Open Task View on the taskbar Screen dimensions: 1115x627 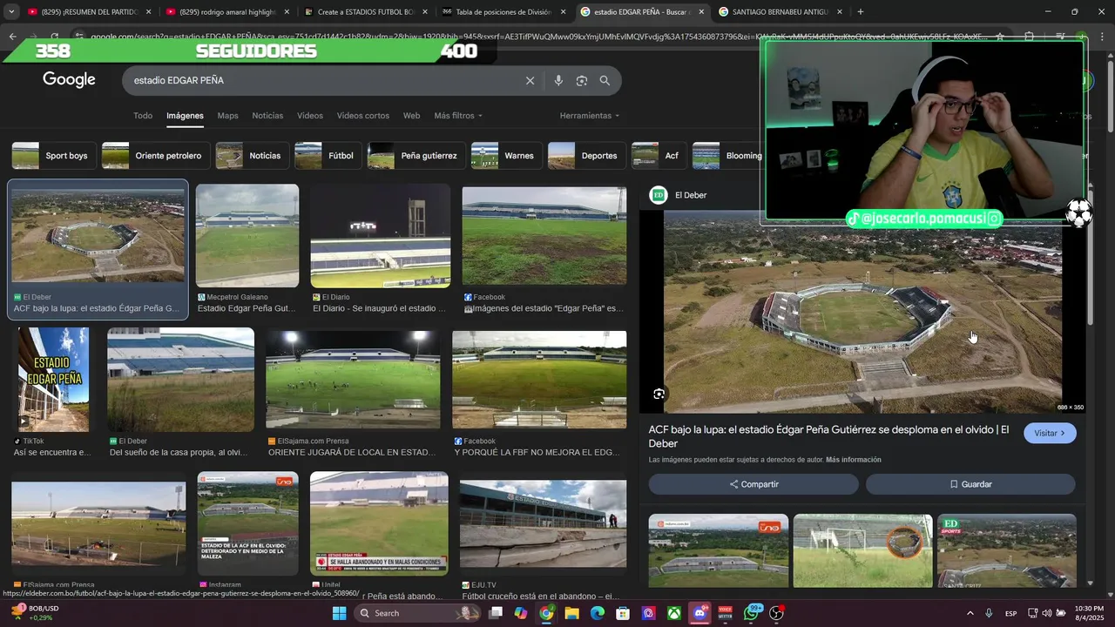[496, 613]
